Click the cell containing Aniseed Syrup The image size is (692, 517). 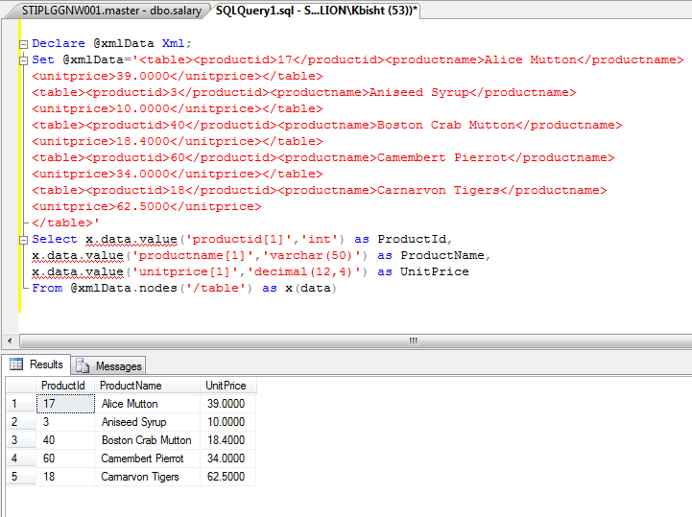point(148,422)
